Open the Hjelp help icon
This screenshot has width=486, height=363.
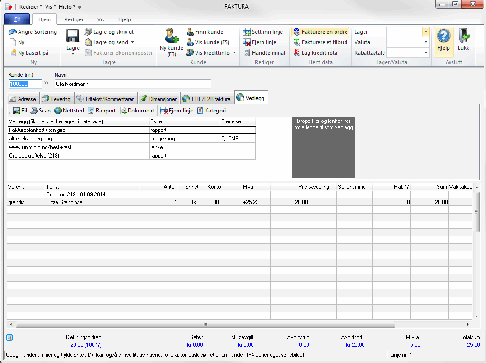point(443,37)
